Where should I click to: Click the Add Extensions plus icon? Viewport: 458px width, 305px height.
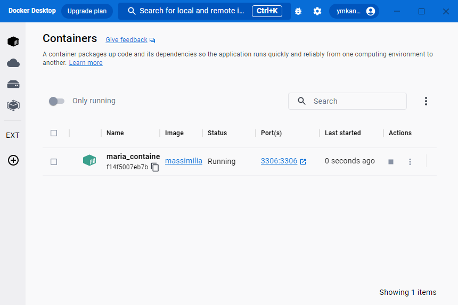[x=13, y=160]
